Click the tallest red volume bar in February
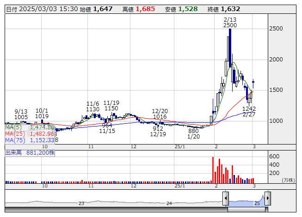 coord(213,170)
